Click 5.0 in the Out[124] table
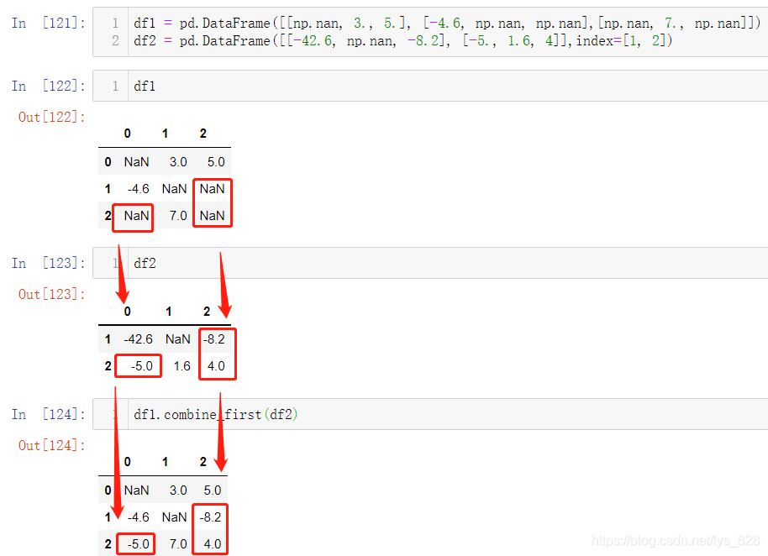Image resolution: width=768 pixels, height=556 pixels. click(213, 490)
